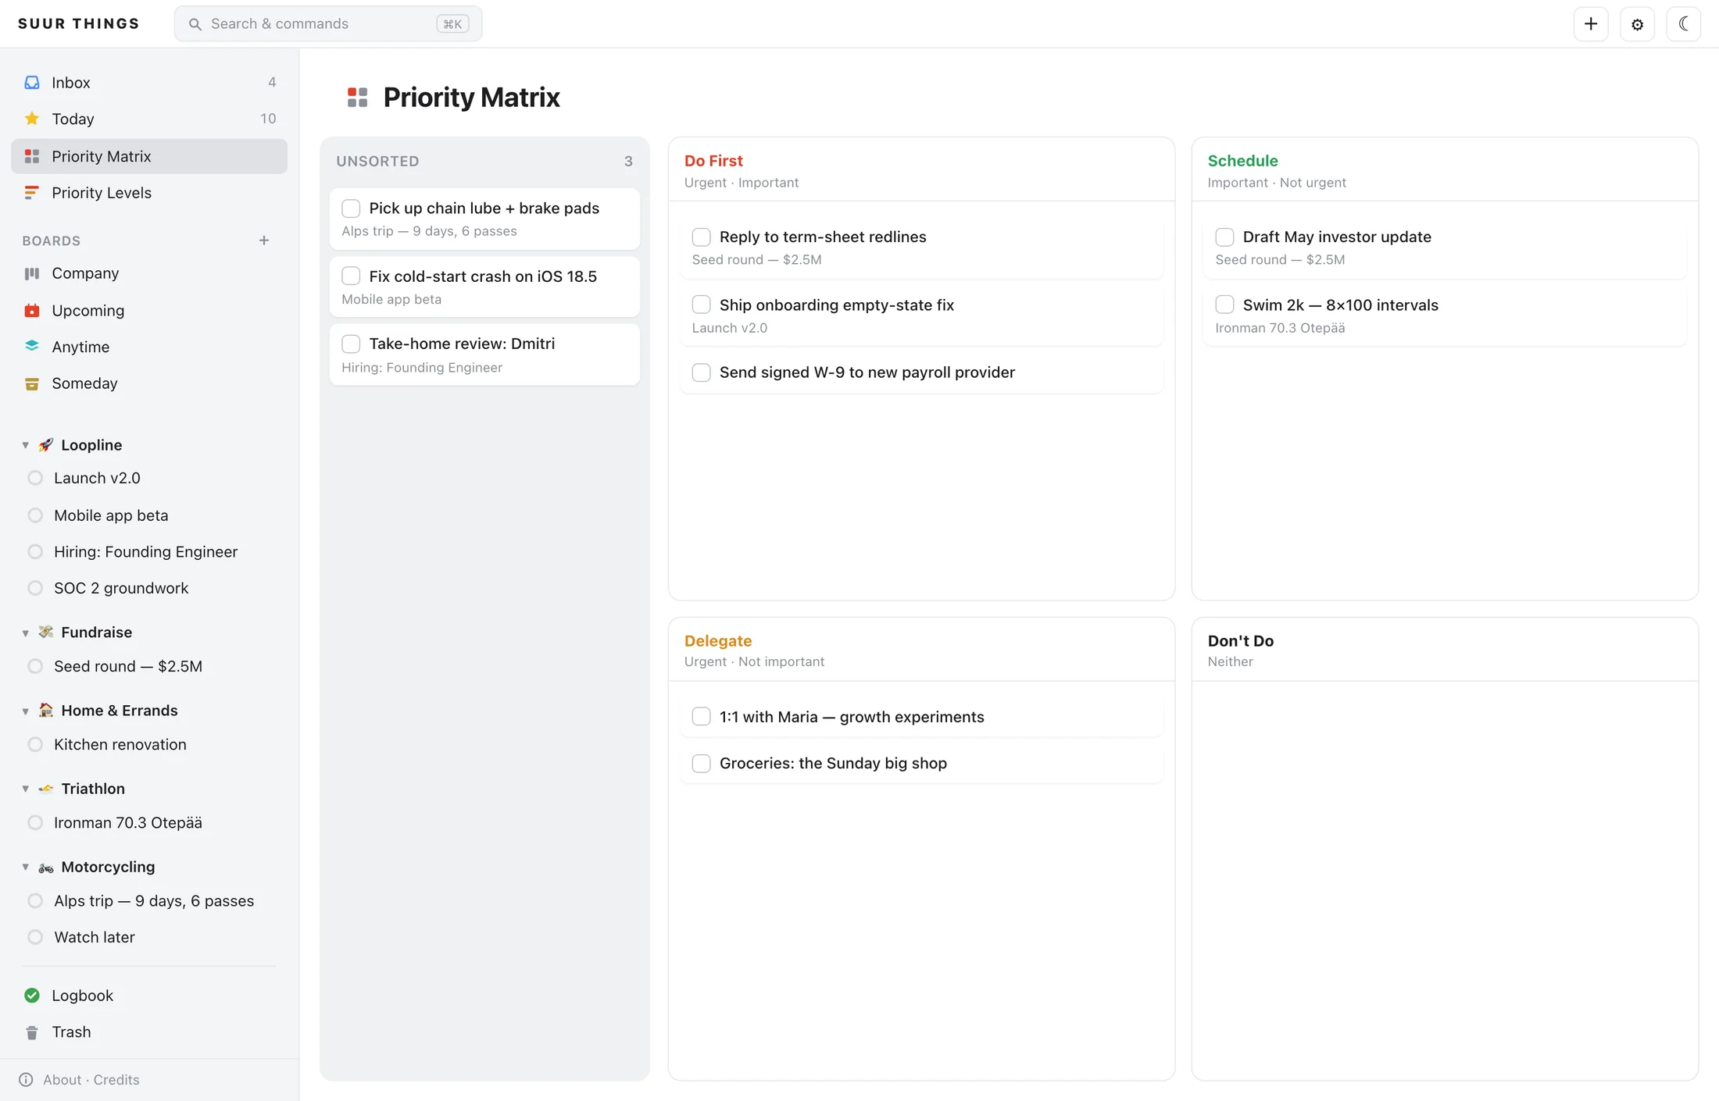
Task: Go to the Today view
Action: [x=149, y=119]
